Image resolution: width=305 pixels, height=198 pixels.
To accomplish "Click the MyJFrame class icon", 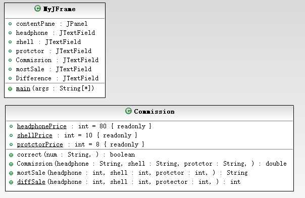I will tap(37, 9).
